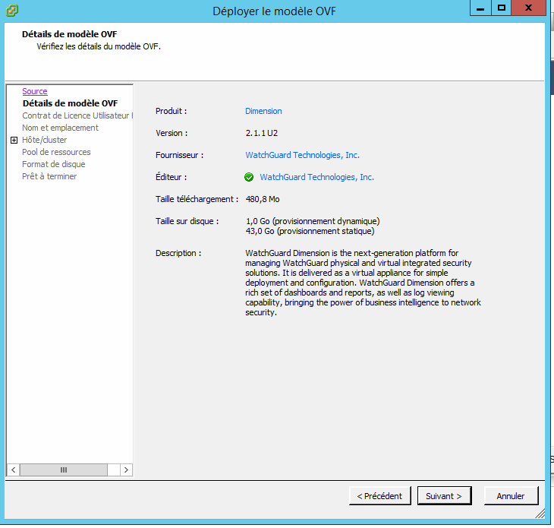This screenshot has height=528, width=554.
Task: Click the Suivant button
Action: tap(444, 496)
